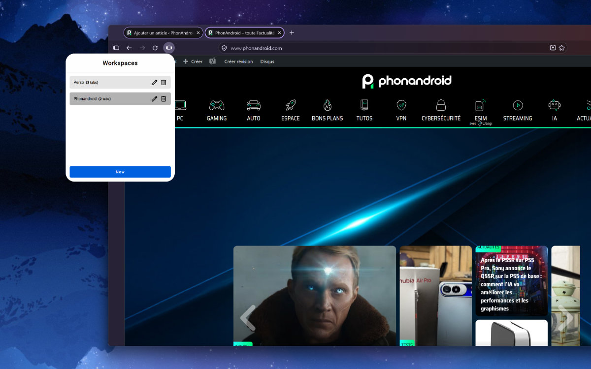Create a workspace with New button
This screenshot has width=591, height=369.
pyautogui.click(x=120, y=172)
